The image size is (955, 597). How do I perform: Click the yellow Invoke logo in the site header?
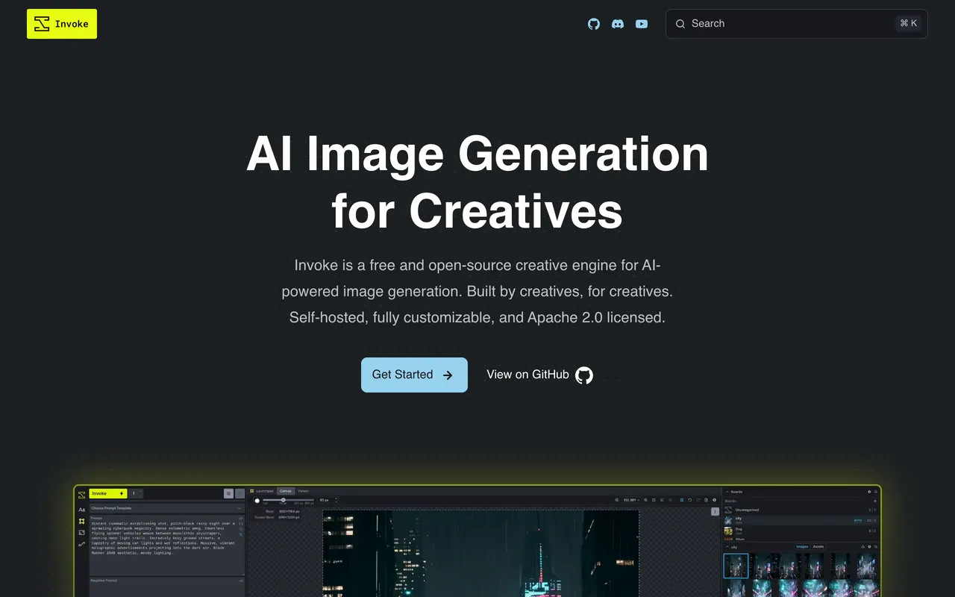pyautogui.click(x=62, y=24)
